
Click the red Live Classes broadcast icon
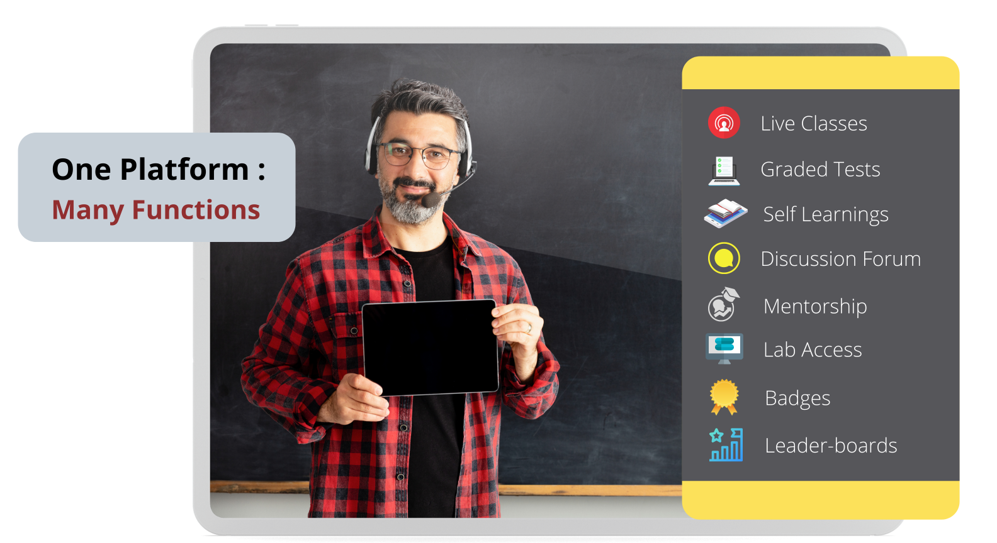pyautogui.click(x=724, y=123)
